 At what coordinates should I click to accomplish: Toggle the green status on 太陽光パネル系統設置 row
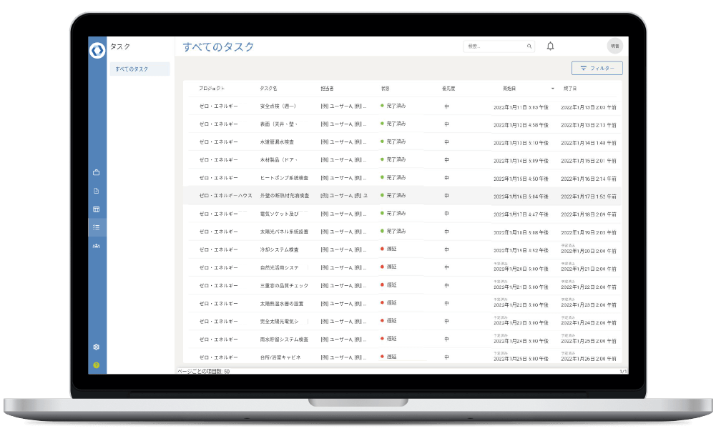(x=381, y=231)
